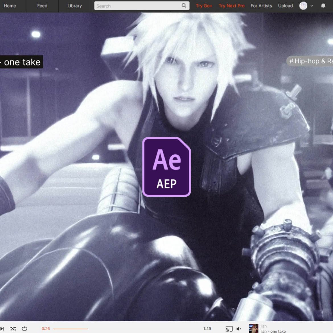Image resolution: width=333 pixels, height=333 pixels.
Task: Open the user profile avatar
Action: pos(303,6)
